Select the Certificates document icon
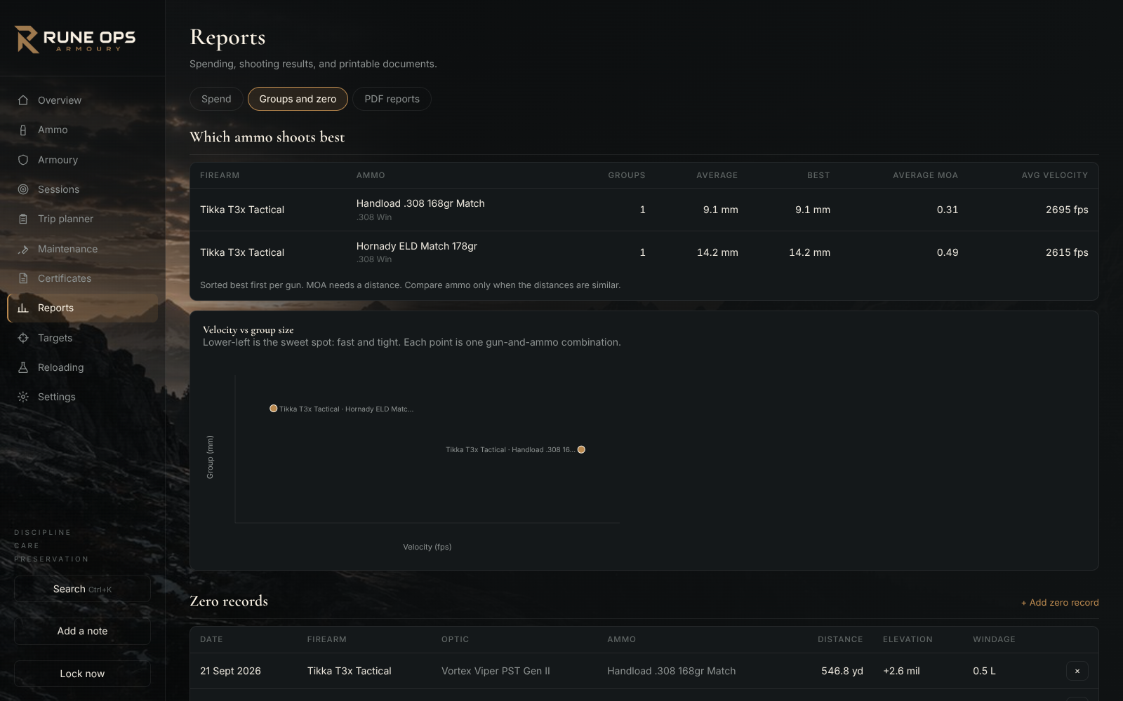This screenshot has width=1123, height=701. pyautogui.click(x=23, y=278)
